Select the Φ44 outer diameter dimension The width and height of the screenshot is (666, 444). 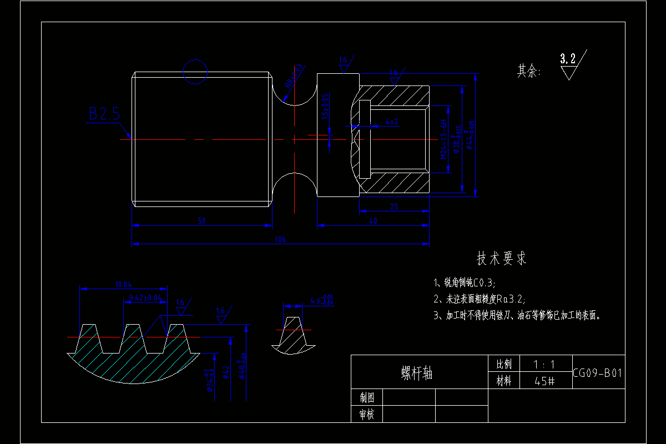471,135
